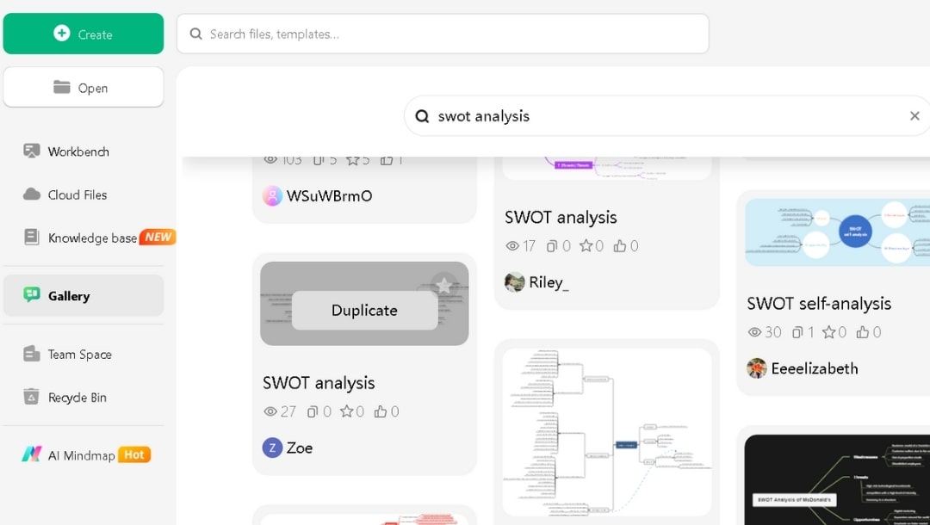This screenshot has height=525, width=930.
Task: Click the Workbench sidebar icon
Action: click(30, 151)
